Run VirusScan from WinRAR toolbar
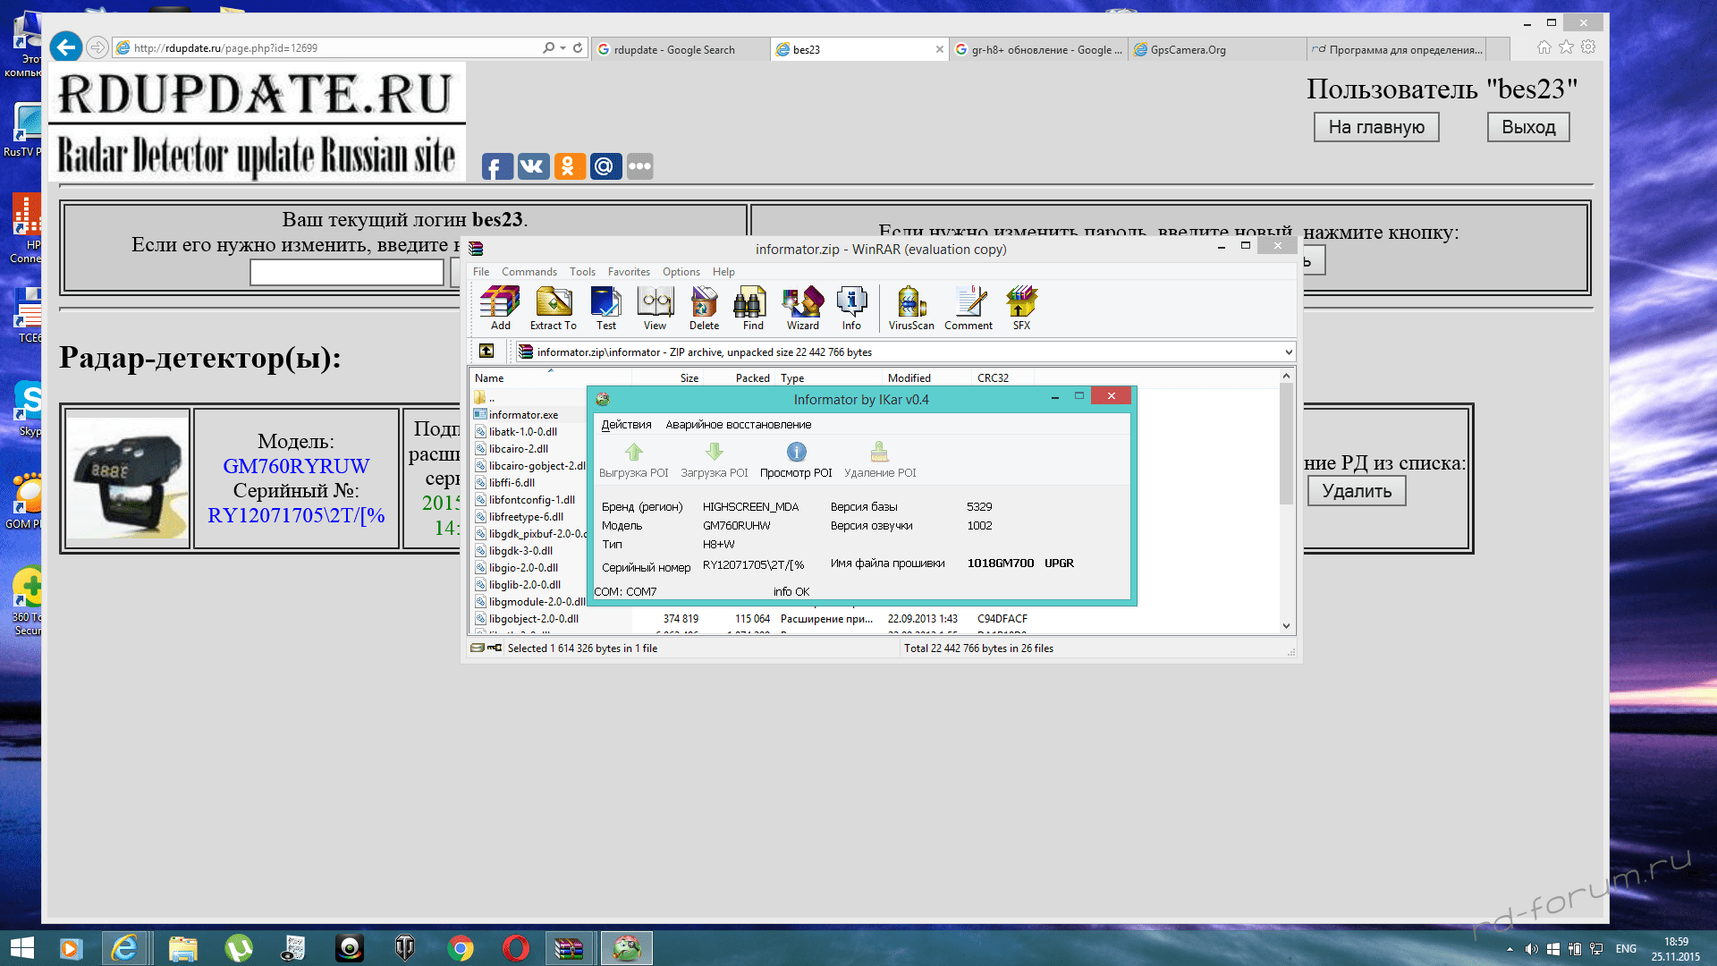Screen dimensions: 1717x966 (x=911, y=309)
